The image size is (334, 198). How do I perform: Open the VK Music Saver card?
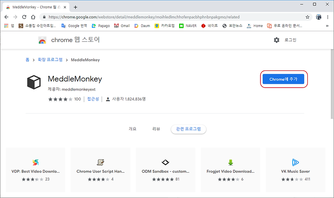click(296, 170)
